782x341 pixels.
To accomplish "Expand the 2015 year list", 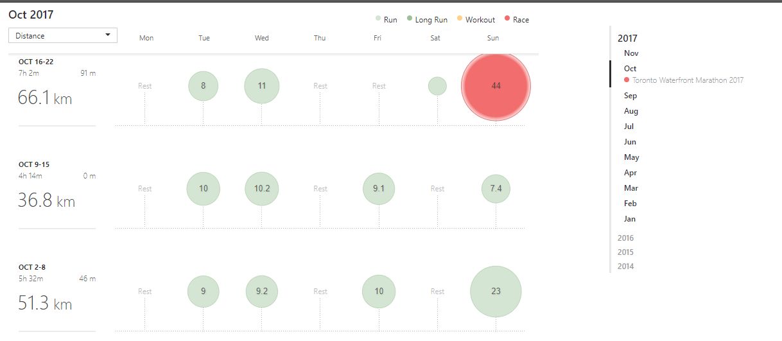I will (x=625, y=252).
